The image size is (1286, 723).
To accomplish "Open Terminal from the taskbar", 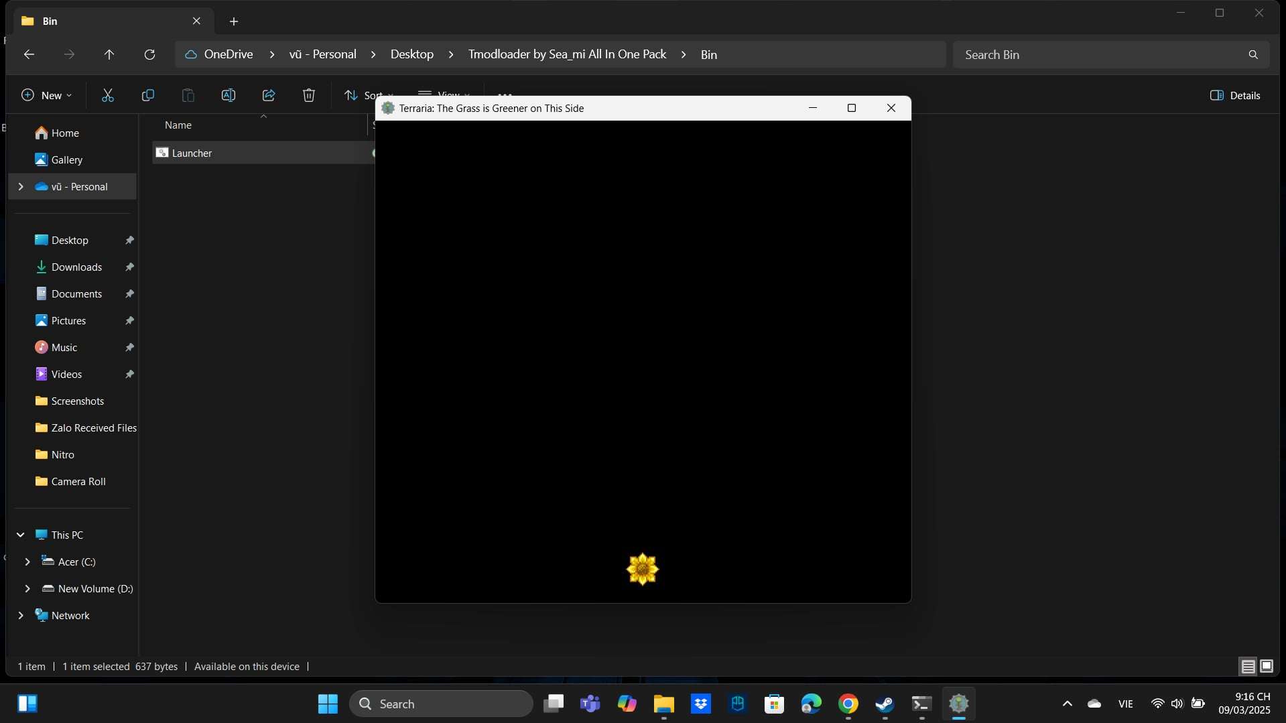I will pyautogui.click(x=921, y=704).
